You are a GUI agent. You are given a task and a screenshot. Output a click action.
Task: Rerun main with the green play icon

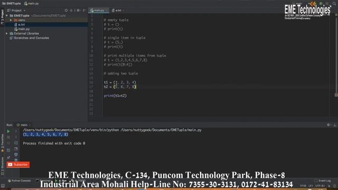[8, 131]
